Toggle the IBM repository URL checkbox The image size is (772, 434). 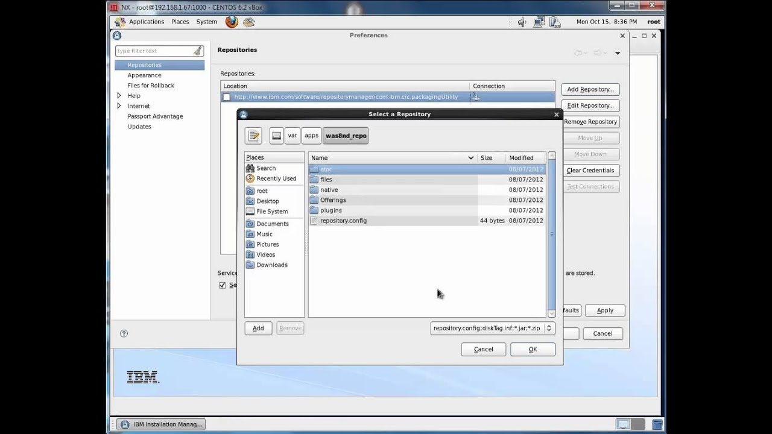tap(226, 97)
